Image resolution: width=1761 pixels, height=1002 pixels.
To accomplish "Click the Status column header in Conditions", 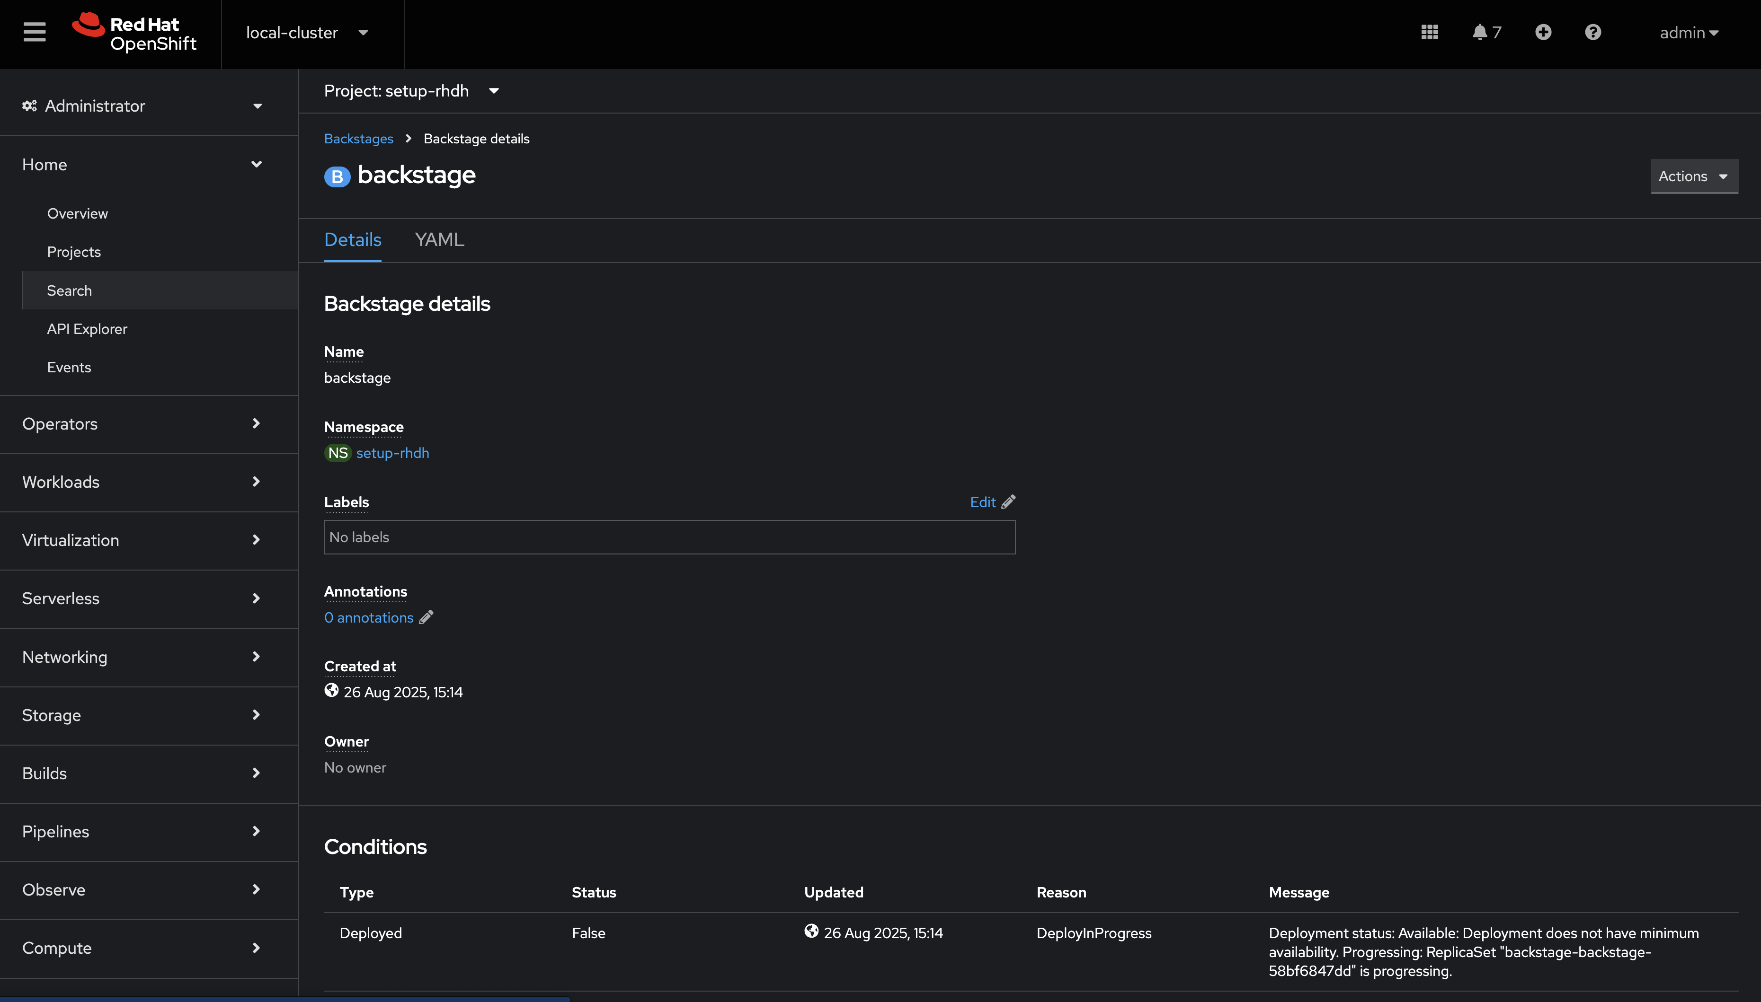I will click(594, 892).
